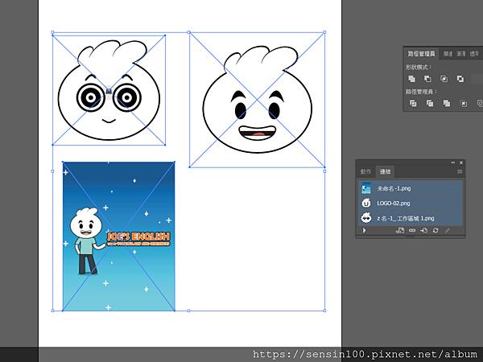The width and height of the screenshot is (483, 362).
Task: Click the Update Link refresh icon
Action: click(436, 230)
